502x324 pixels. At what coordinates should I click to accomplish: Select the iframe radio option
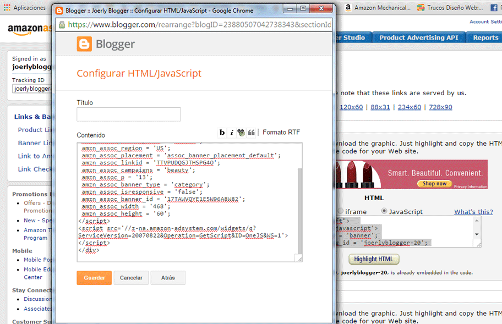pyautogui.click(x=340, y=211)
